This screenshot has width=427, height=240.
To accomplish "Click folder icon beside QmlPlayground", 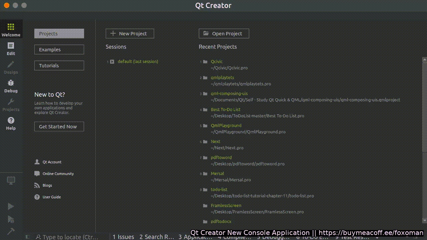I will [x=205, y=126].
